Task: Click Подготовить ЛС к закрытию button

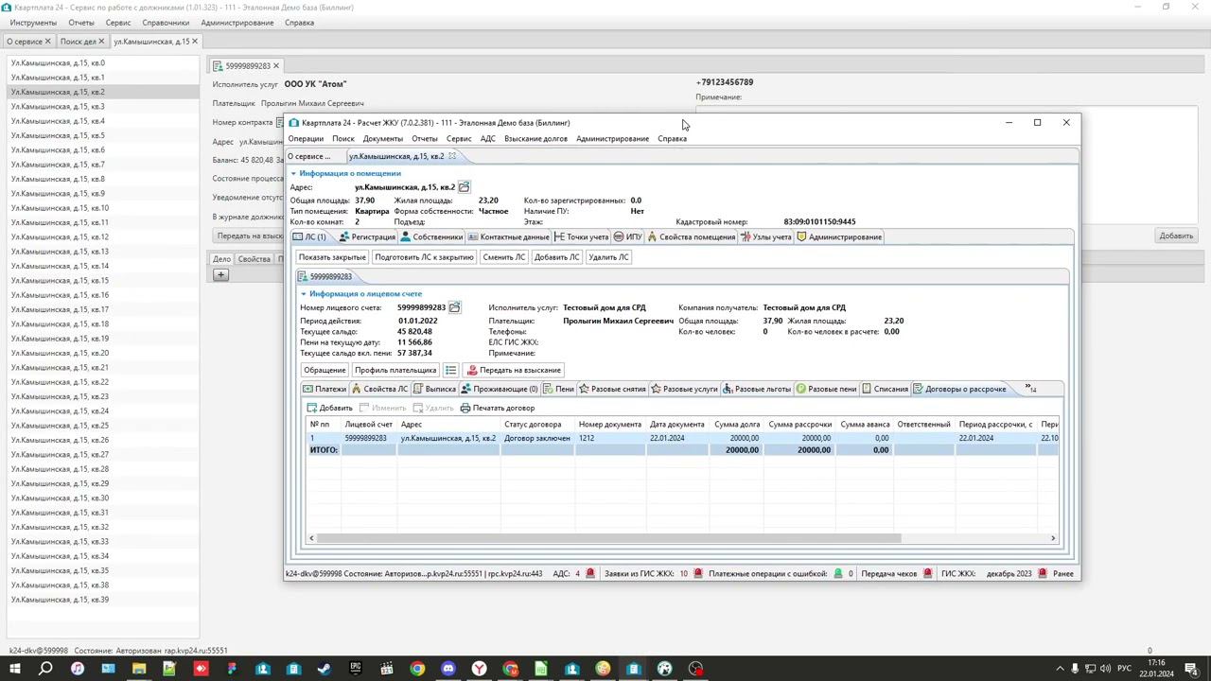Action: tap(424, 257)
